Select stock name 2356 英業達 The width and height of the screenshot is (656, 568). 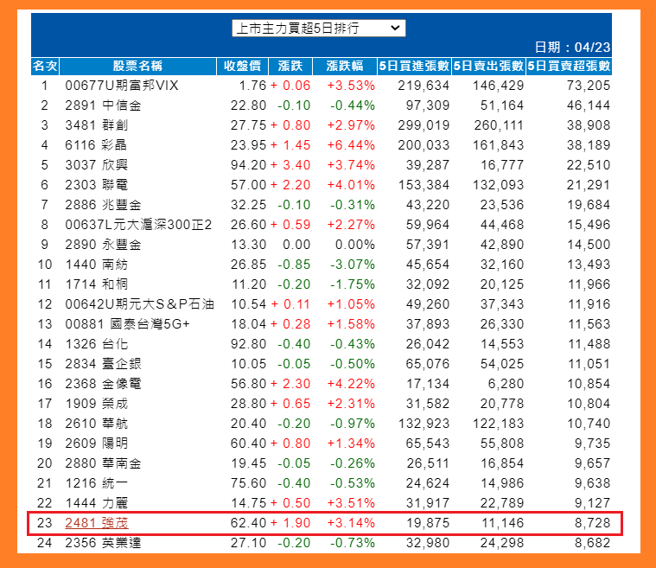pyautogui.click(x=103, y=543)
